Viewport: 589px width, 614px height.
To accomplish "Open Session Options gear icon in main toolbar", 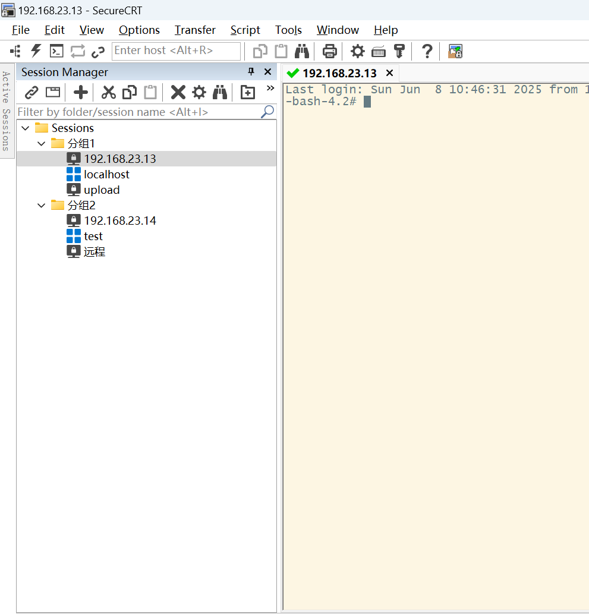I will tap(357, 51).
